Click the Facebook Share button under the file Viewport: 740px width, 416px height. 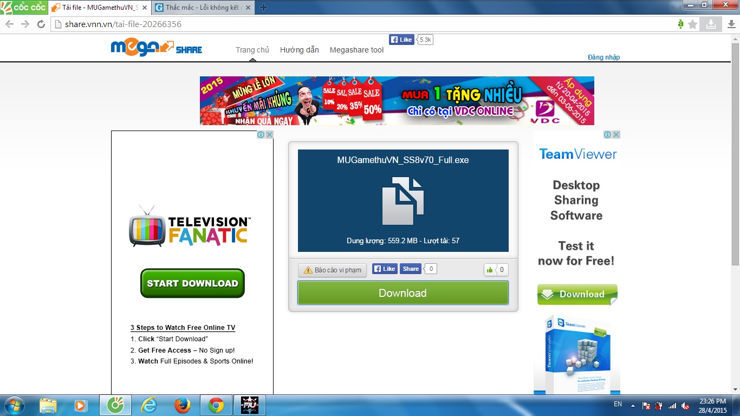411,269
